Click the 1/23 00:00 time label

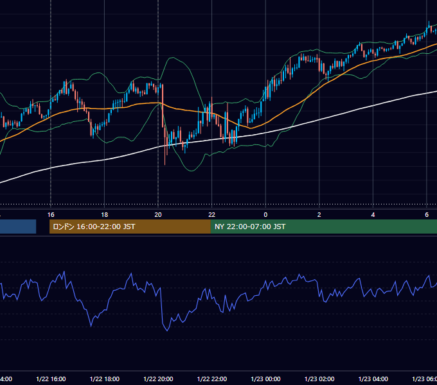click(x=265, y=379)
